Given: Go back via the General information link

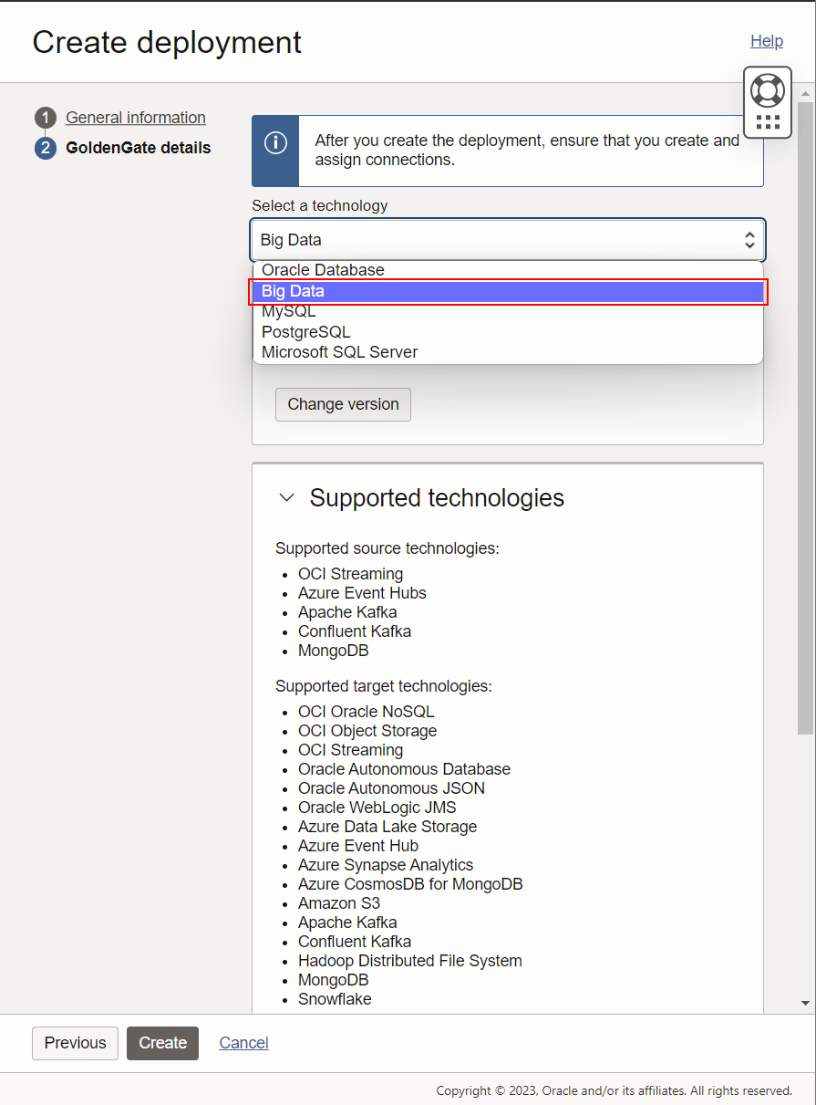Looking at the screenshot, I should click(135, 117).
